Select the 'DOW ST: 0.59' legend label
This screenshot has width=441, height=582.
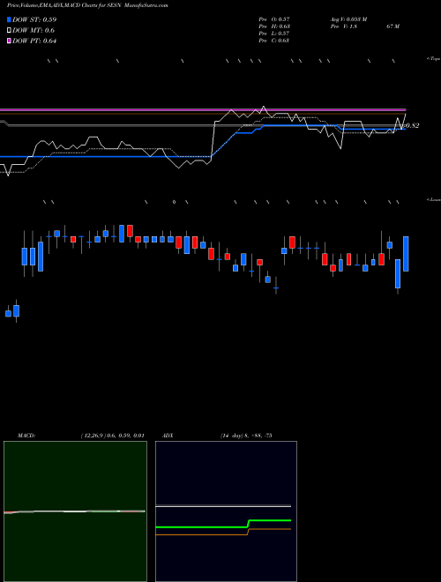click(x=34, y=19)
